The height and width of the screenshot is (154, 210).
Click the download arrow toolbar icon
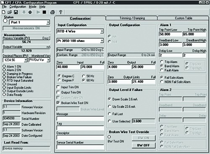click(24, 12)
